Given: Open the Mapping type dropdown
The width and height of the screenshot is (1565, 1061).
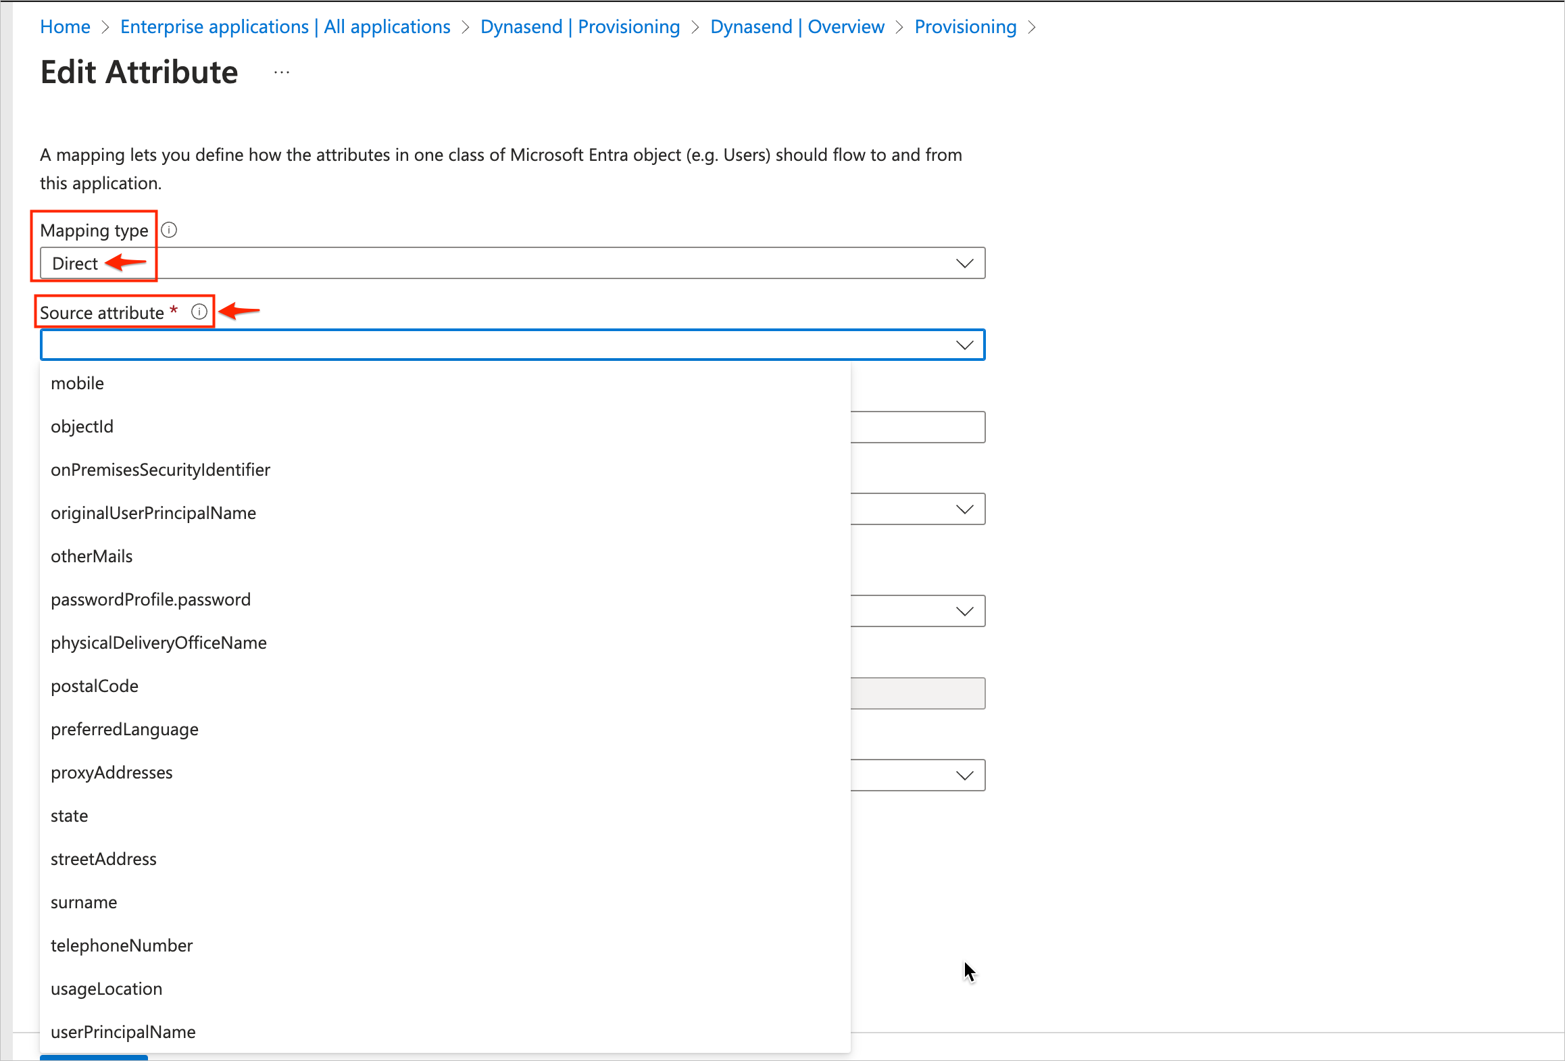Looking at the screenshot, I should 964,263.
